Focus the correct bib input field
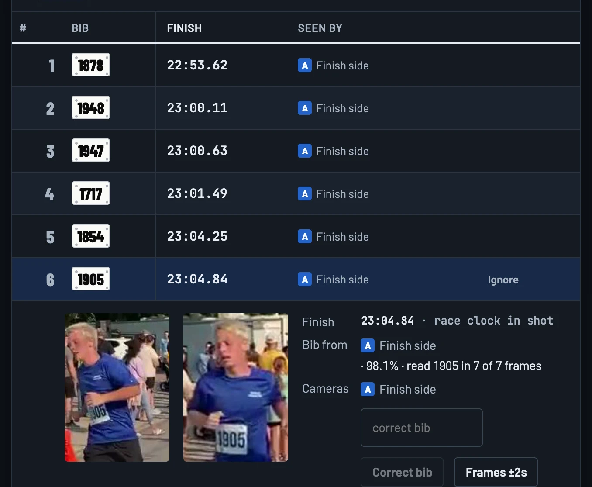Image resolution: width=592 pixels, height=487 pixels. click(422, 428)
